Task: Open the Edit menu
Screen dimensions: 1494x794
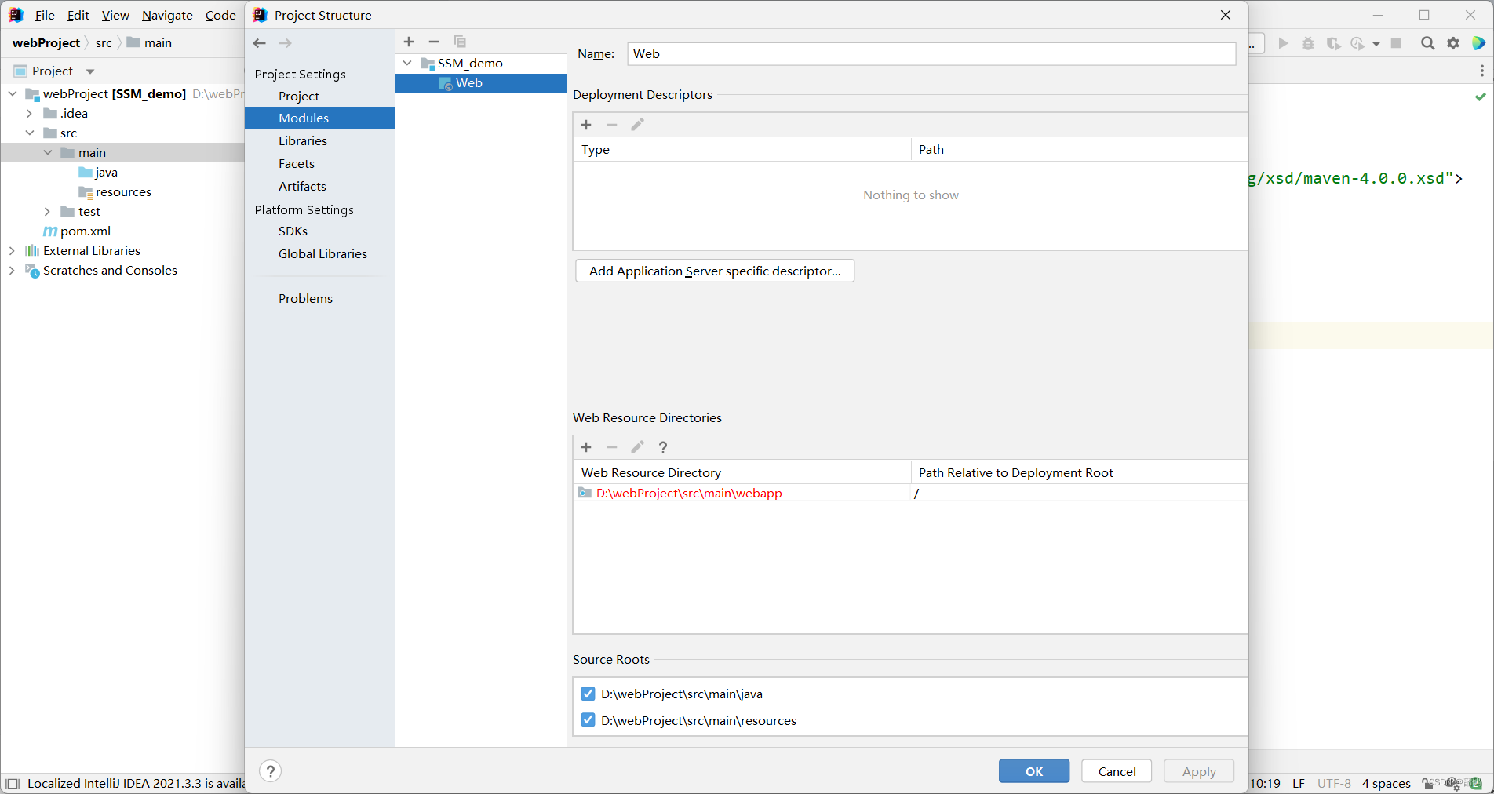Action: pos(78,15)
